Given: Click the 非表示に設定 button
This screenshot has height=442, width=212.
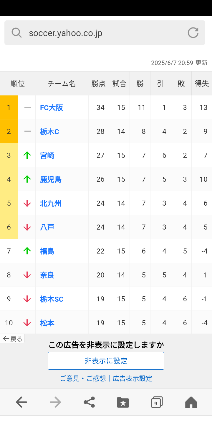Looking at the screenshot, I should point(106,361).
